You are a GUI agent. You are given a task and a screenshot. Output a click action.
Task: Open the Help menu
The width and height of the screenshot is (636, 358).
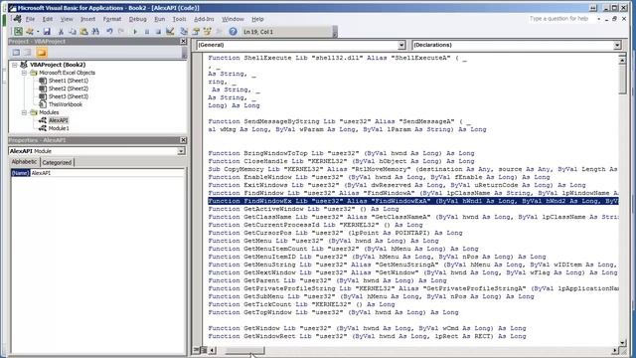(257, 19)
